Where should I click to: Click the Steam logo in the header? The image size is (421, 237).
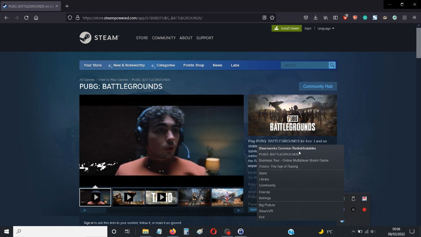(99, 37)
